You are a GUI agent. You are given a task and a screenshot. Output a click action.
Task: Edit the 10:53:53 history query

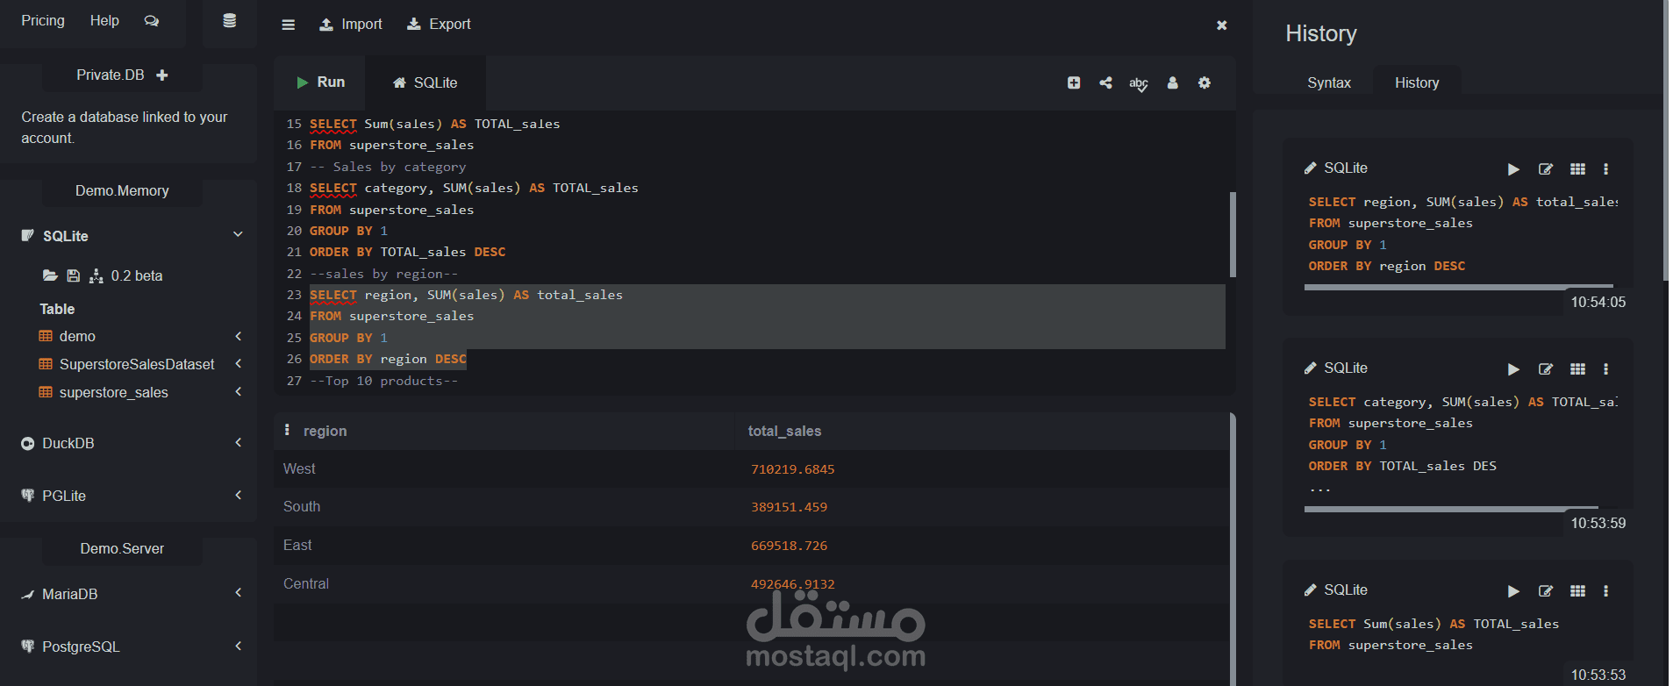tap(1546, 591)
